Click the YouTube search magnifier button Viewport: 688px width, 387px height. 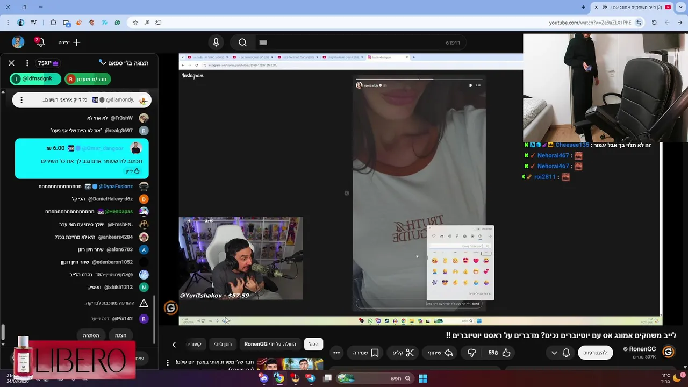242,42
